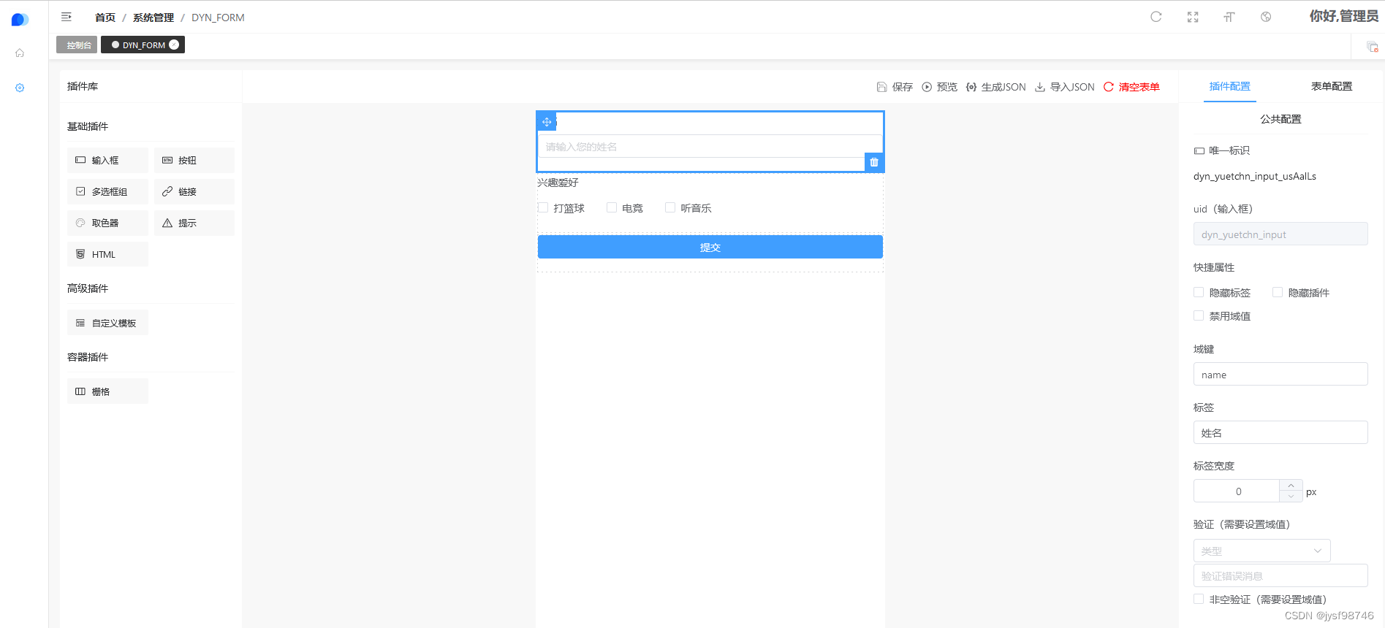Image resolution: width=1385 pixels, height=628 pixels.
Task: Click the 提交 submit button
Action: [x=710, y=247]
